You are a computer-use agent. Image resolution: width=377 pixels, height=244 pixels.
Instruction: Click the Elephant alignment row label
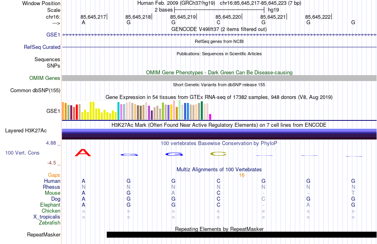pos(50,205)
